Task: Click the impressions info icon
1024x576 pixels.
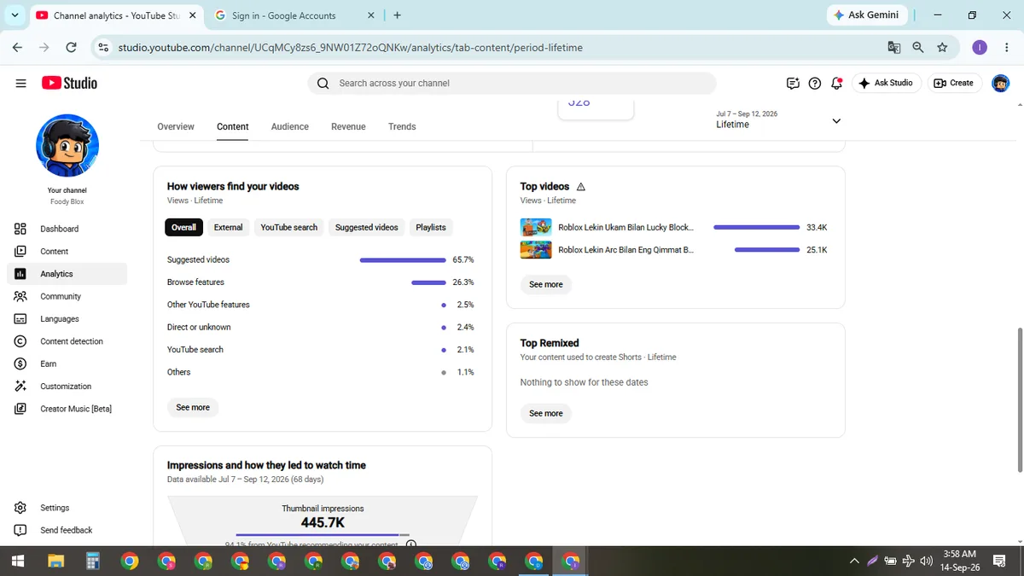Action: pyautogui.click(x=411, y=544)
